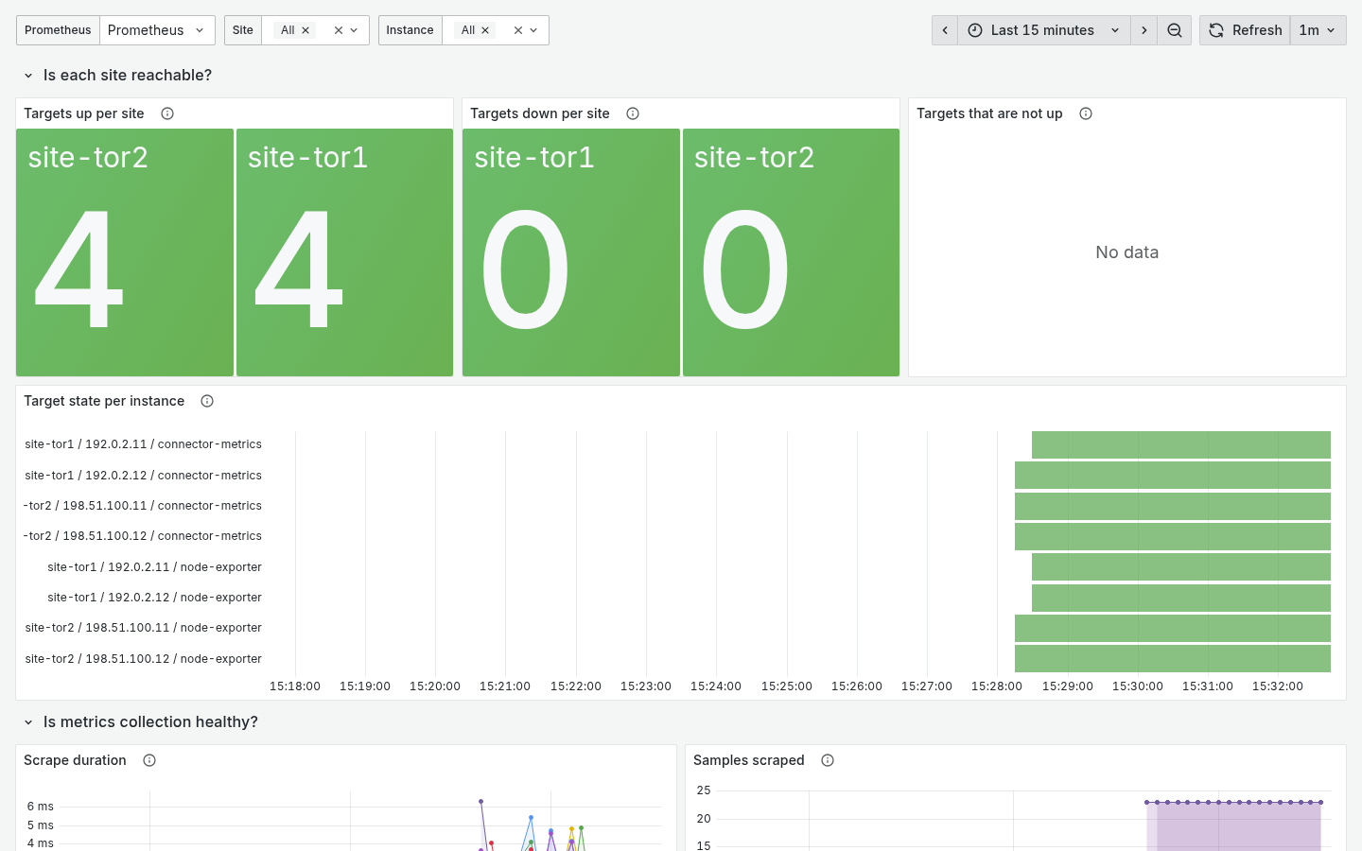This screenshot has height=851, width=1362.
Task: Click the site-tor2 targets down stat tile
Action: (791, 252)
